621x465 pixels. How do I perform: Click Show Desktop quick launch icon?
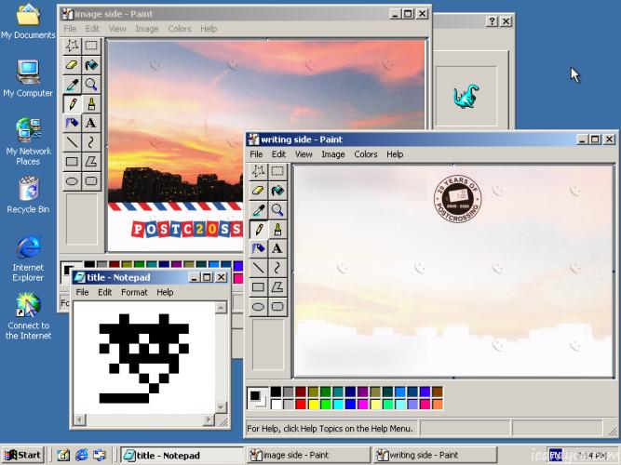[x=63, y=455]
